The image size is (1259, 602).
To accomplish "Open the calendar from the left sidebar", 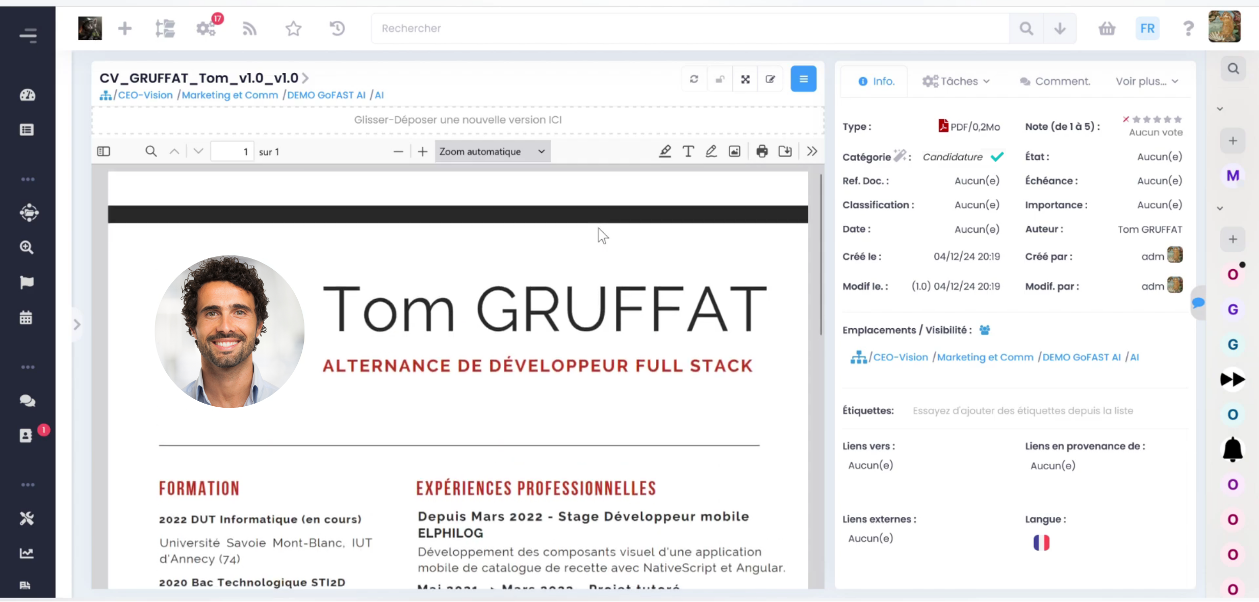I will [x=27, y=317].
